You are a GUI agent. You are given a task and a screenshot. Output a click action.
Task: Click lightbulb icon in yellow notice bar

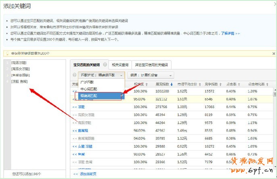[7, 53]
